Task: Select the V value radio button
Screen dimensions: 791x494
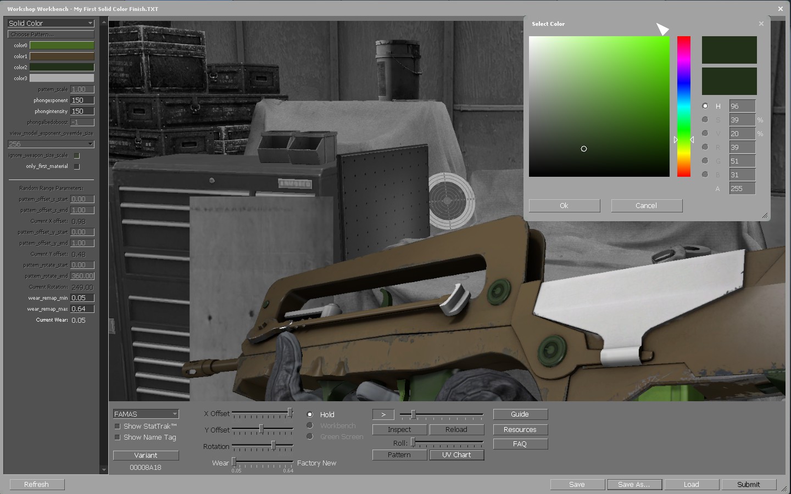Action: point(705,133)
